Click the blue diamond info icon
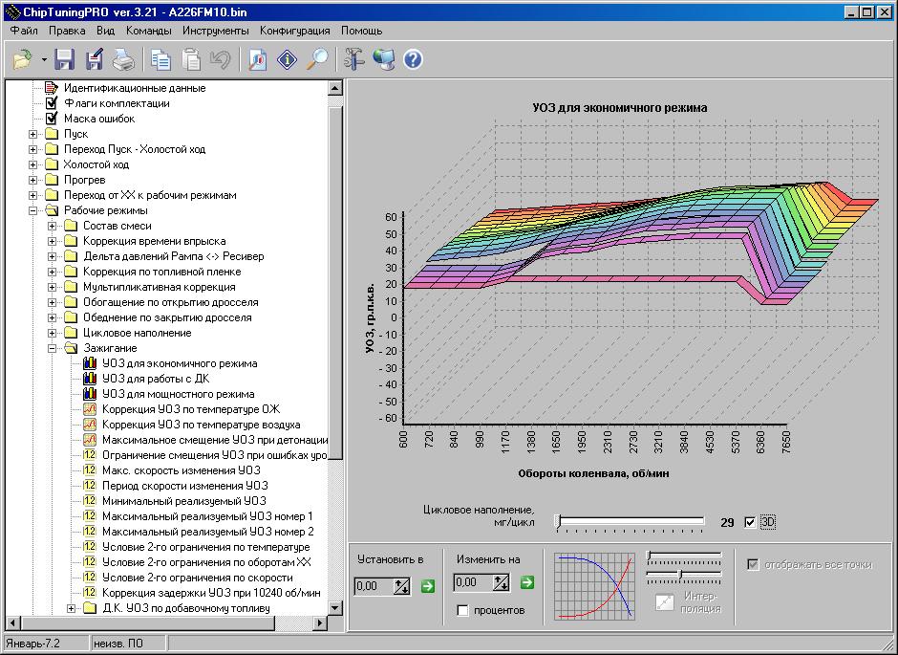This screenshot has width=898, height=655. (x=287, y=60)
